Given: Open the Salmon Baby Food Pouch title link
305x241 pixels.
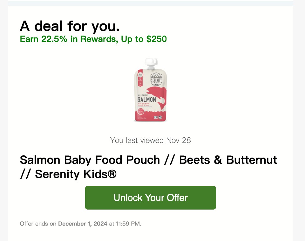Looking at the screenshot, I should (x=148, y=167).
